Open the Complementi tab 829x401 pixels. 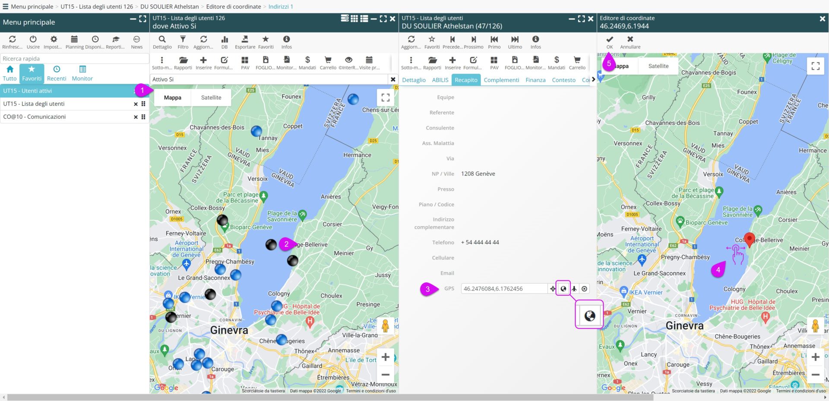click(501, 80)
